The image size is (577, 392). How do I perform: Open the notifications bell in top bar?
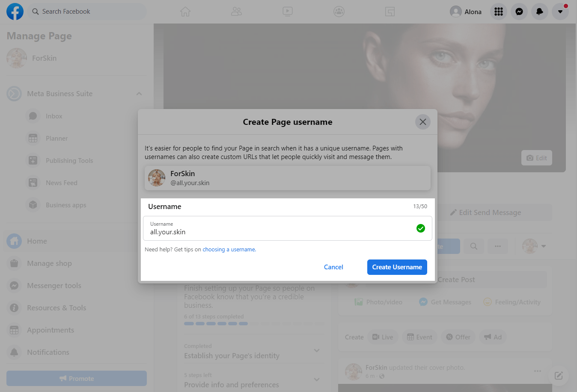(x=539, y=12)
